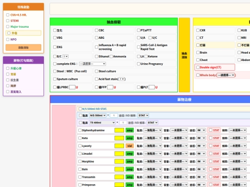The image size is (250, 187).
Task: Click the orange vial button for Lyacety
Action: (x=130, y=146)
